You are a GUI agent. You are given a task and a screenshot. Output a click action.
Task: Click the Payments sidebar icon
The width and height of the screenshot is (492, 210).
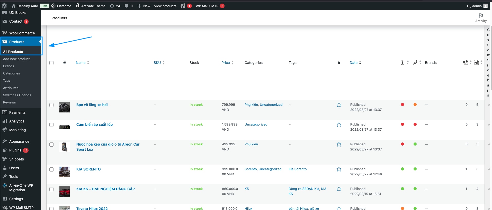[x=5, y=112]
